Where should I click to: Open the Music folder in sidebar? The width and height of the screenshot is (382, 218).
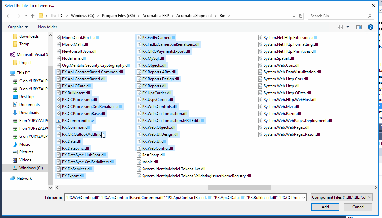pos(21,144)
